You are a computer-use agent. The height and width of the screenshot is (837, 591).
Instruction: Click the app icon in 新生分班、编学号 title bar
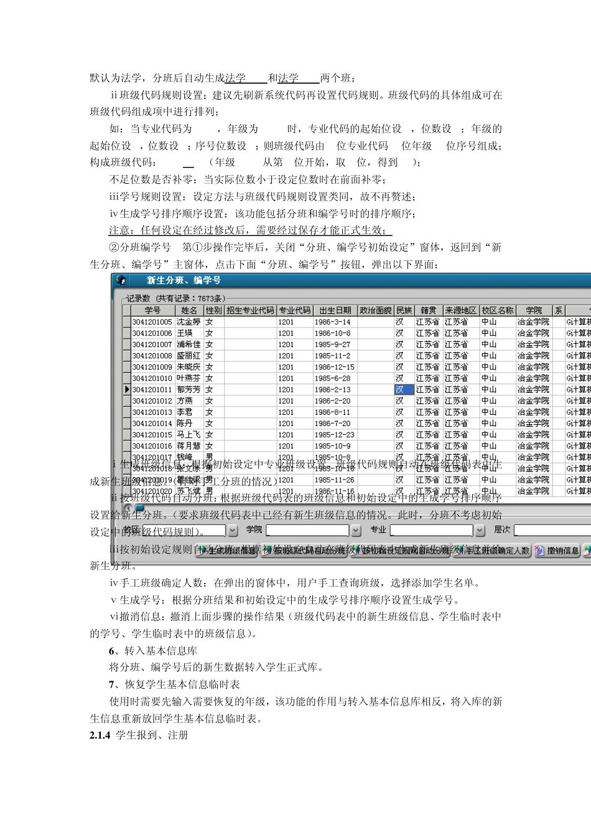tap(121, 280)
